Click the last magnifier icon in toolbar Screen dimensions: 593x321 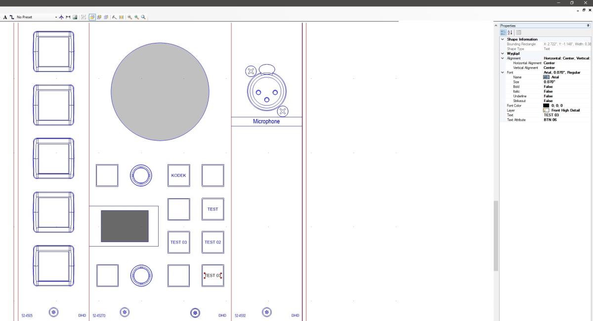(x=143, y=17)
